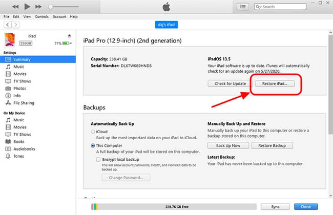This screenshot has height=215, width=333.
Task: Adjust the volume slider knob
Action: pyautogui.click(x=50, y=7)
